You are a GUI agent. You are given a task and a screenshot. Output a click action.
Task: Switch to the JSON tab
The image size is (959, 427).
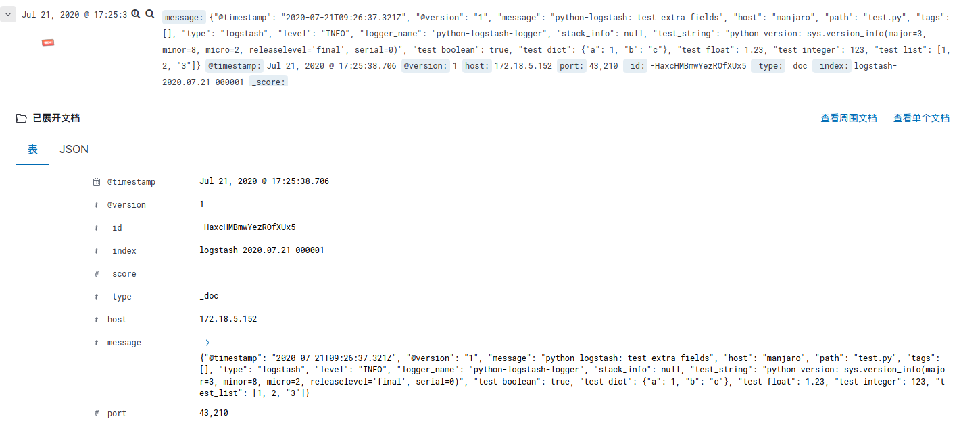pyautogui.click(x=74, y=150)
